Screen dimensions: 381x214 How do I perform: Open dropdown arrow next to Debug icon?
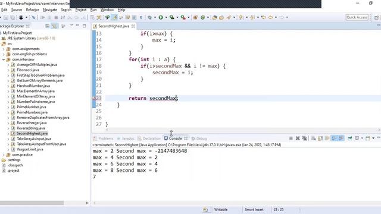[x=155, y=17]
